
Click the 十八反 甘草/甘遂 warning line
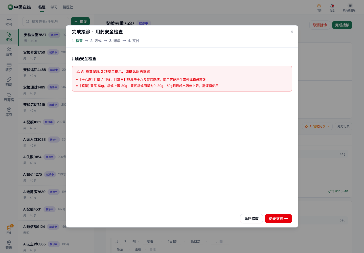(x=143, y=80)
